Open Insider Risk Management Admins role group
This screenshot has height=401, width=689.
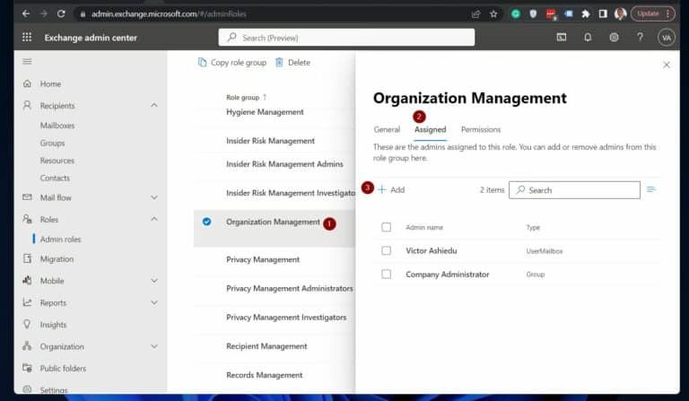click(284, 164)
